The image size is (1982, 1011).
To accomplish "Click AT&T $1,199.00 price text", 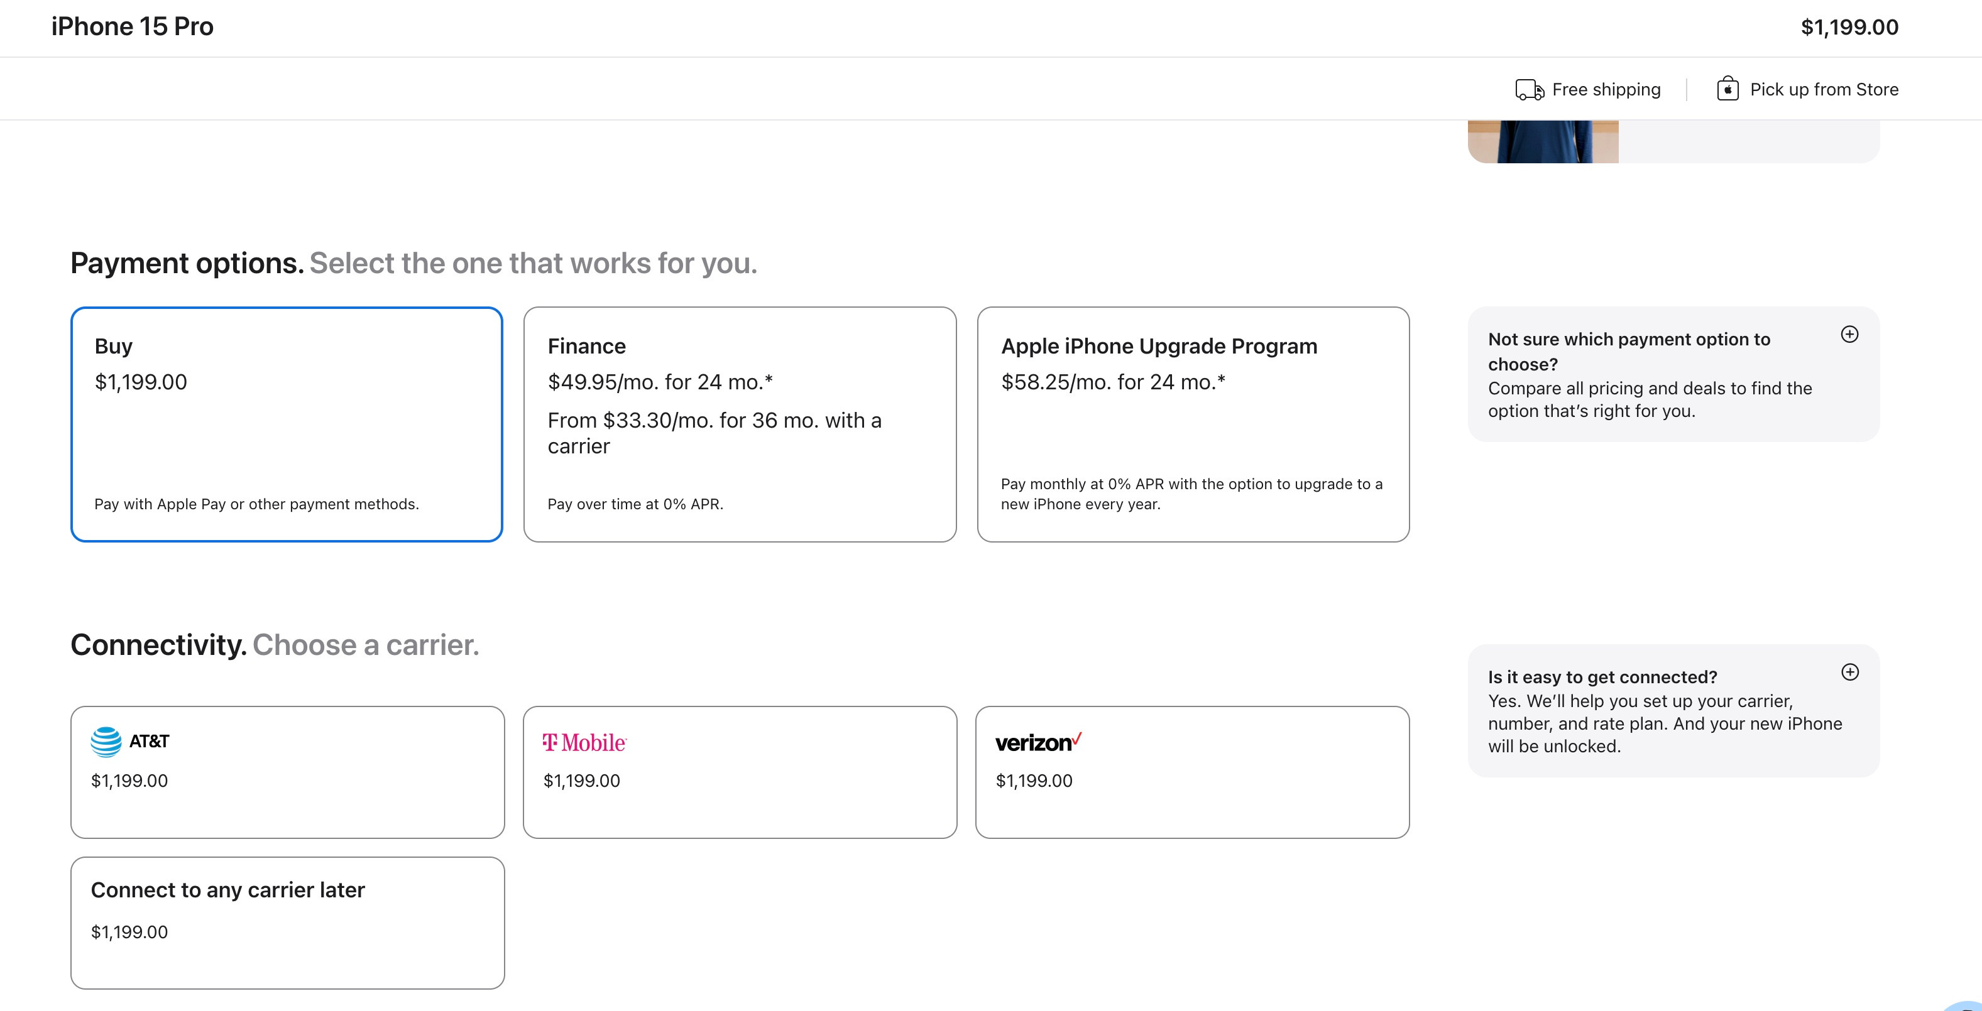I will [129, 781].
